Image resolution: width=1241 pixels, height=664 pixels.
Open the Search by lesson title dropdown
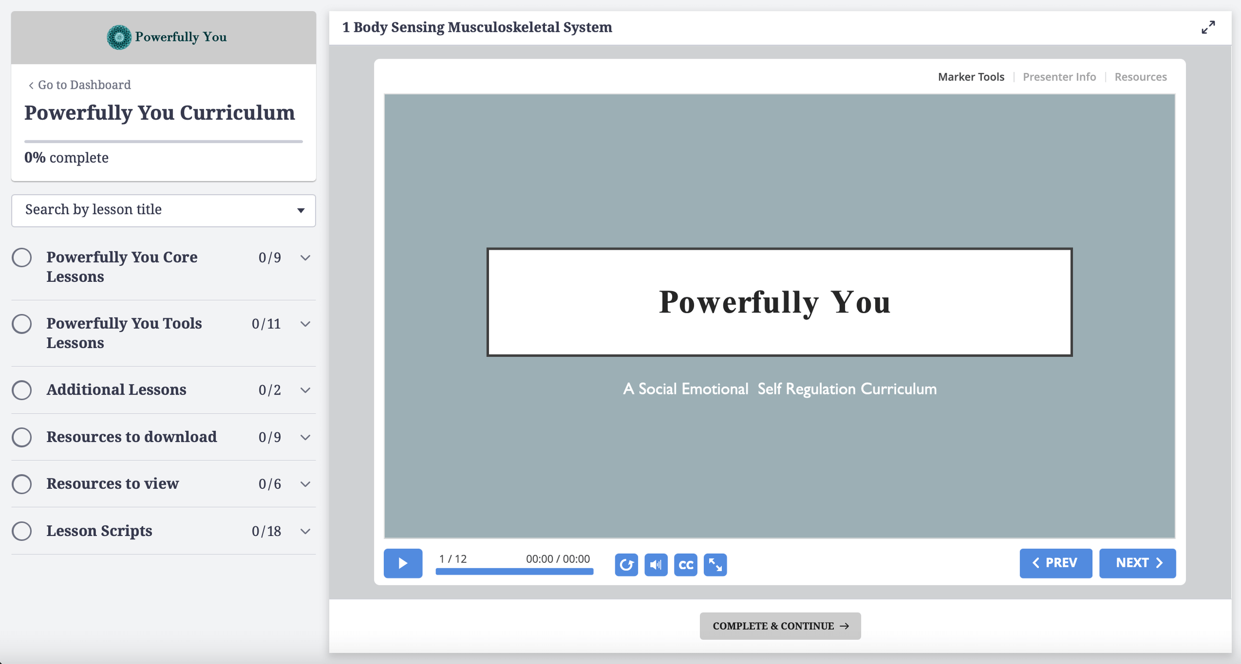pos(301,210)
